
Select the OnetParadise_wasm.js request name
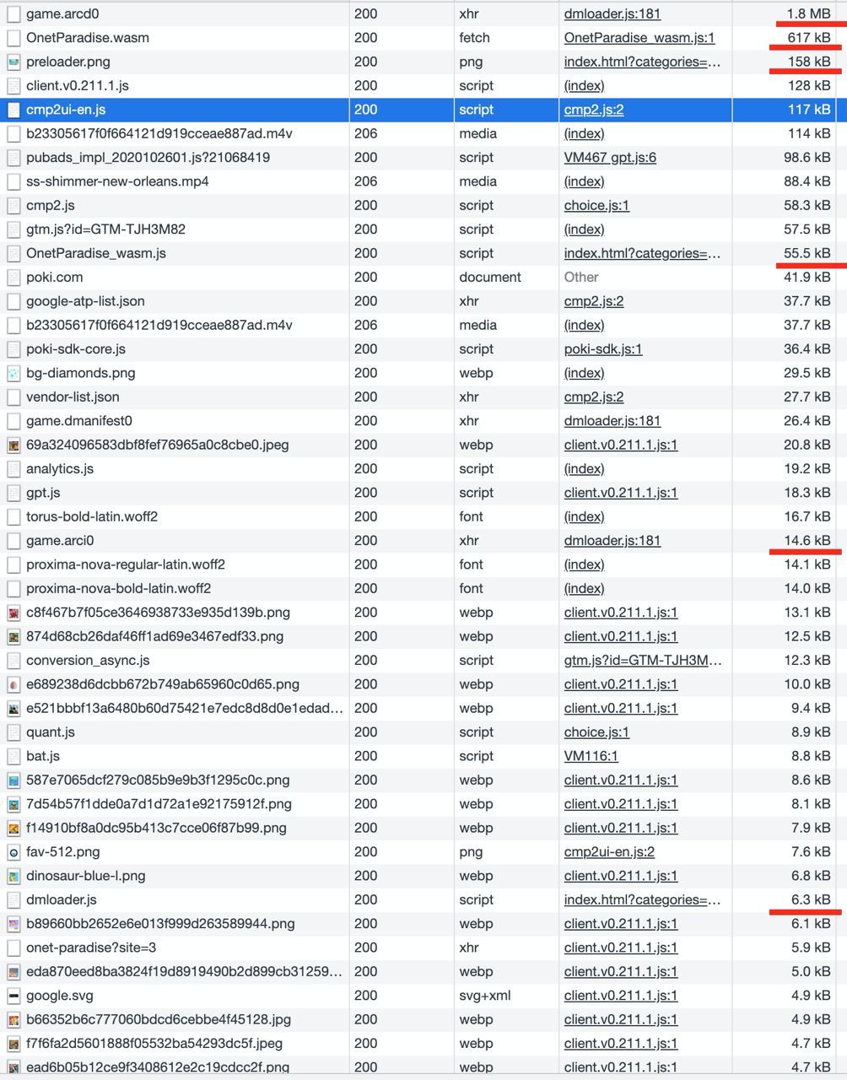pos(96,253)
